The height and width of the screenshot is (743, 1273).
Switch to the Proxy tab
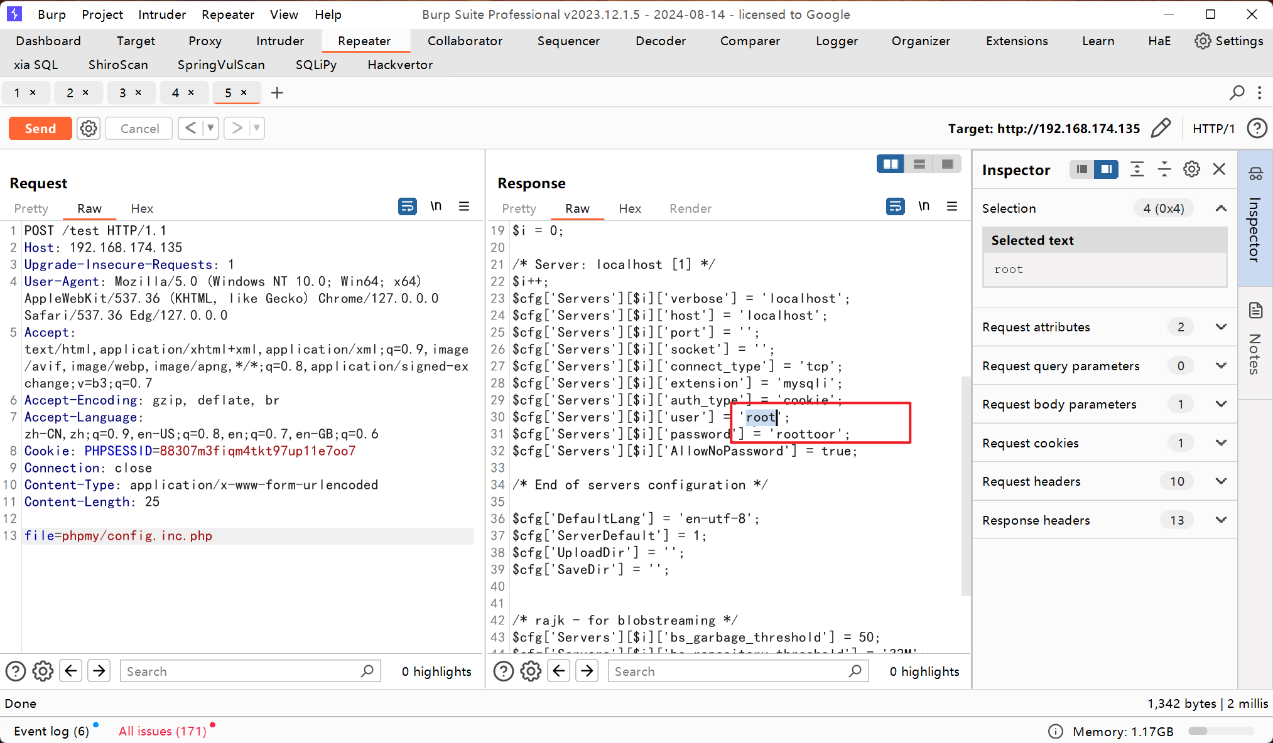pyautogui.click(x=205, y=41)
